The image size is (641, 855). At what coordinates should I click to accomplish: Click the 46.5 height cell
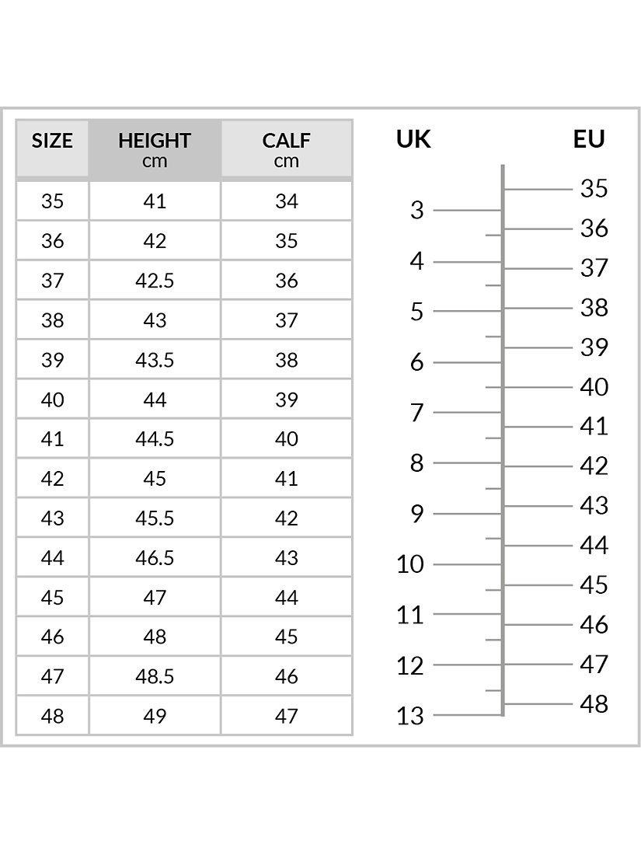pos(155,558)
